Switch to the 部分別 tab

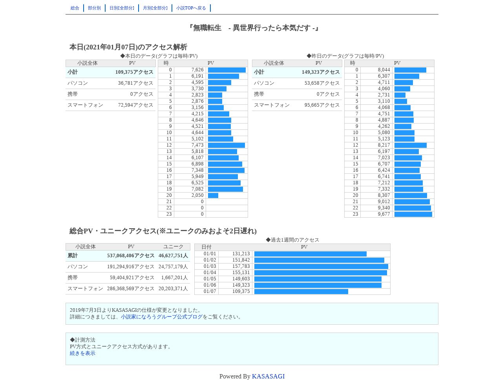coord(94,8)
